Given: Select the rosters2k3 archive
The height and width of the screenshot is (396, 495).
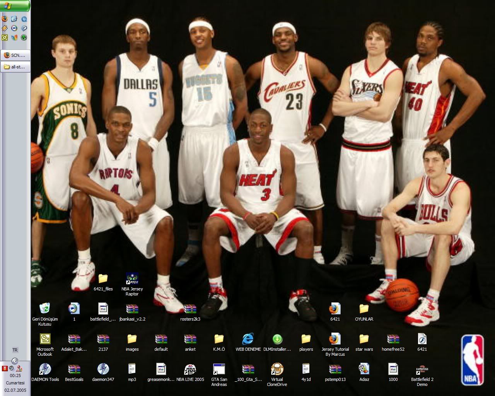Looking at the screenshot, I should (190, 312).
